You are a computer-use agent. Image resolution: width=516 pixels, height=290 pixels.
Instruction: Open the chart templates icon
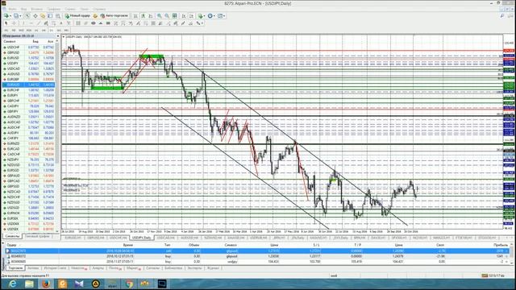(219, 16)
